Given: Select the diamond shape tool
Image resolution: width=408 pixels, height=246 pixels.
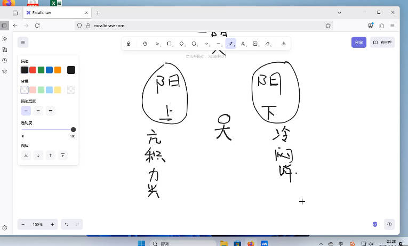Looking at the screenshot, I should [x=182, y=44].
